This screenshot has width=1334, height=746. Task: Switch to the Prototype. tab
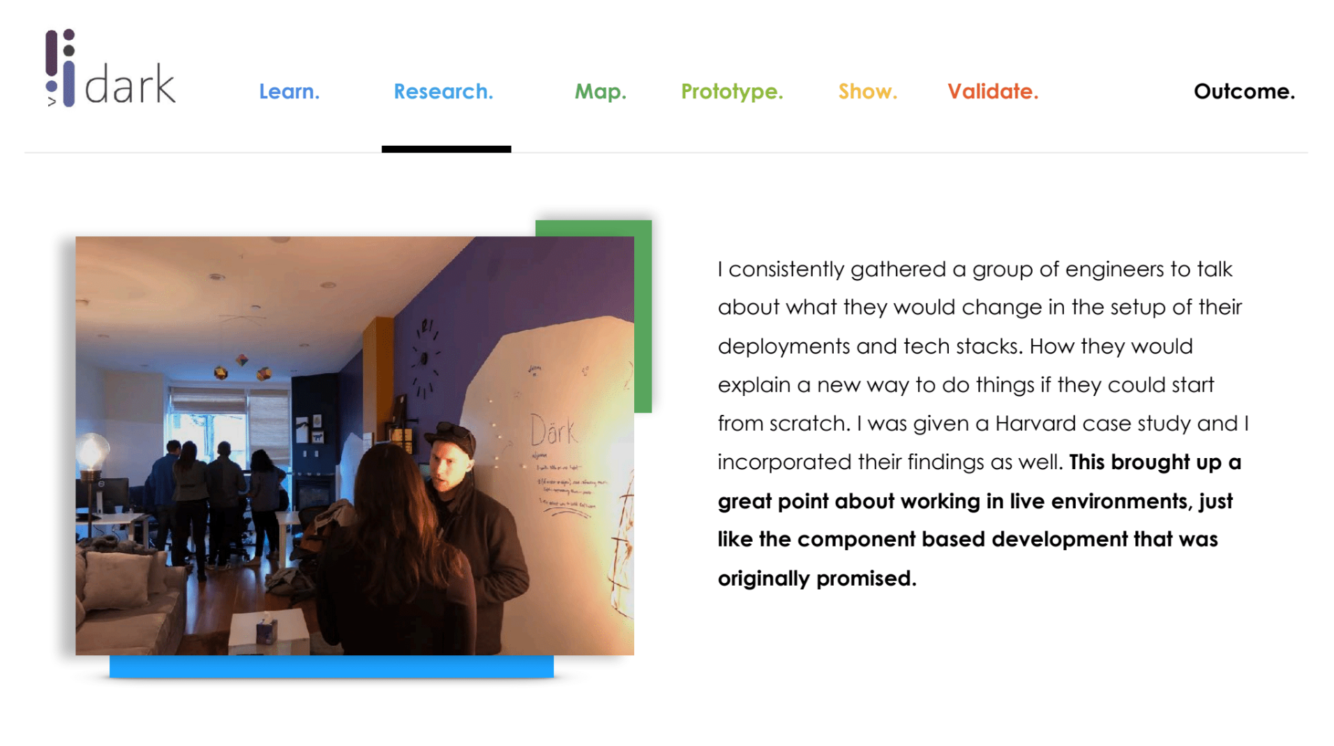click(x=732, y=92)
